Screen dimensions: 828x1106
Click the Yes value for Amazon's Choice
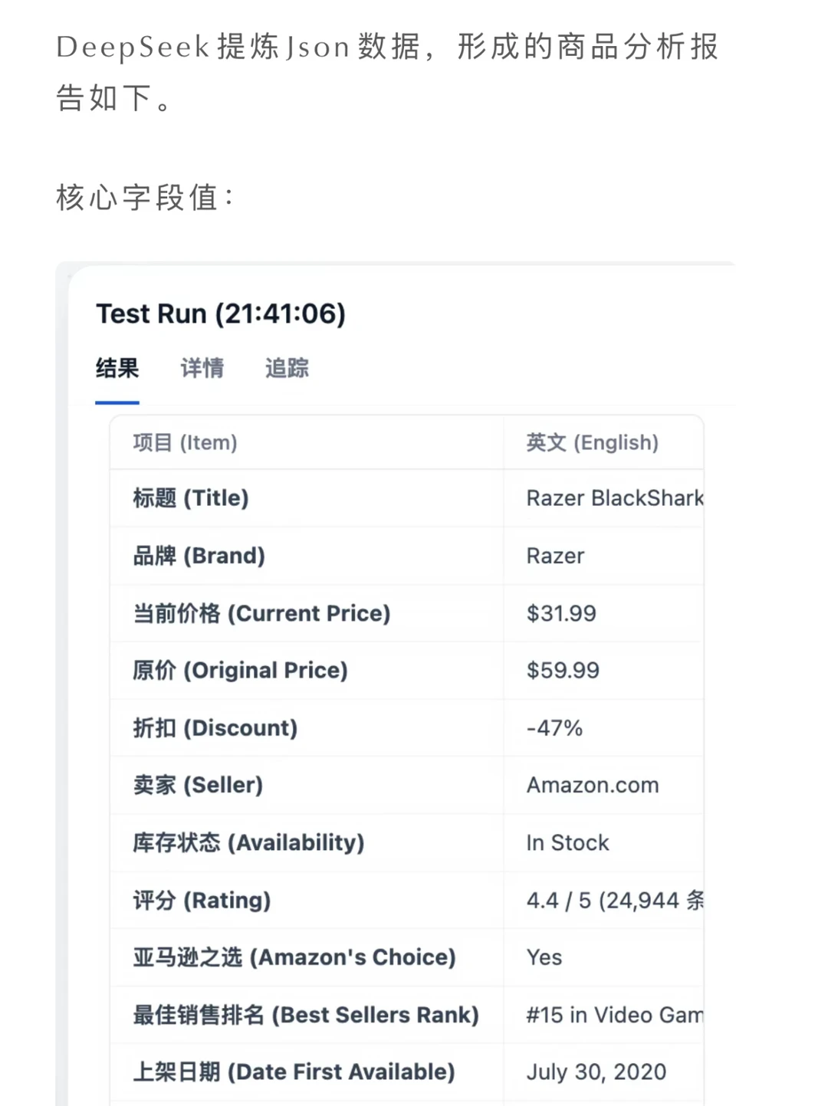tap(544, 957)
